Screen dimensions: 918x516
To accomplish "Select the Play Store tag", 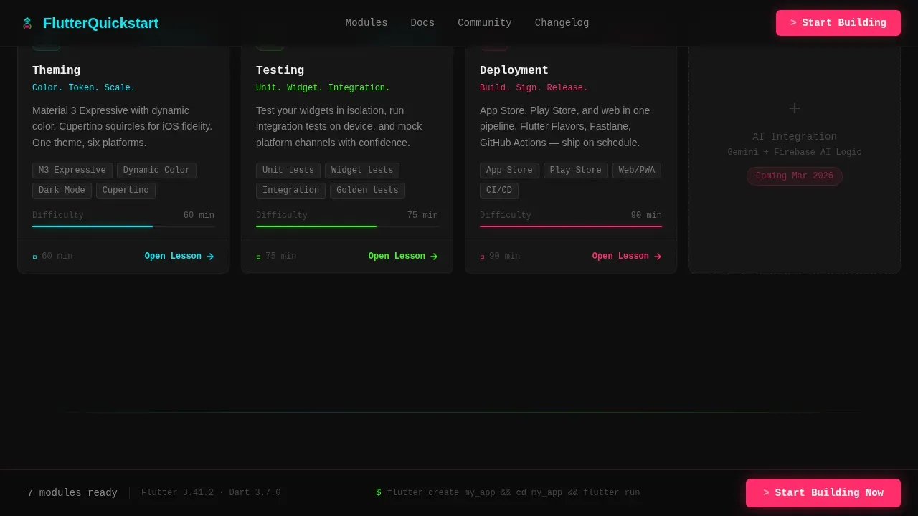I will (x=576, y=171).
